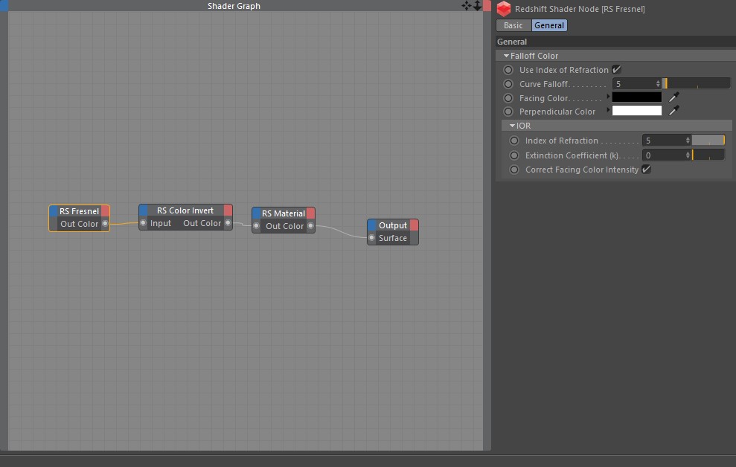This screenshot has height=467, width=736.
Task: Click the Curve Falloff slider
Action: pos(697,83)
